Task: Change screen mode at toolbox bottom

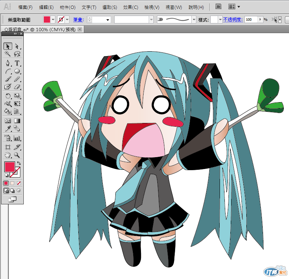Action: click(12, 199)
